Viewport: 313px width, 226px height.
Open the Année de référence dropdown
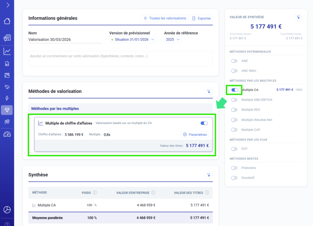[173, 39]
